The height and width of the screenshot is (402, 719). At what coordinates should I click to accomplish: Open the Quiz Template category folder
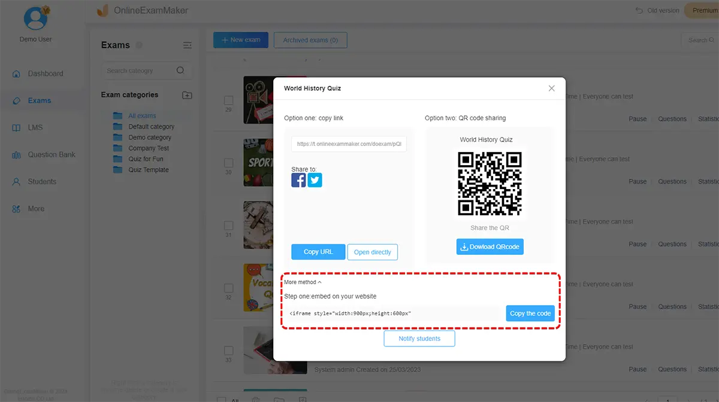[148, 170]
